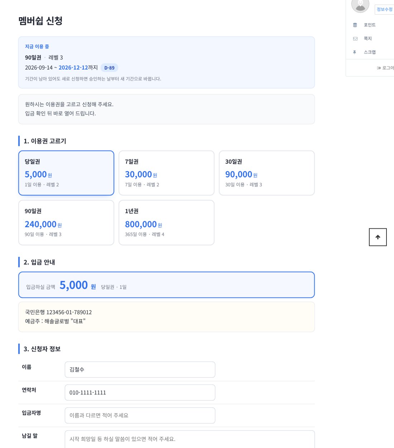Click the 로그아웃 logout icon
Screen dimensions: 394x448
[x=379, y=68]
